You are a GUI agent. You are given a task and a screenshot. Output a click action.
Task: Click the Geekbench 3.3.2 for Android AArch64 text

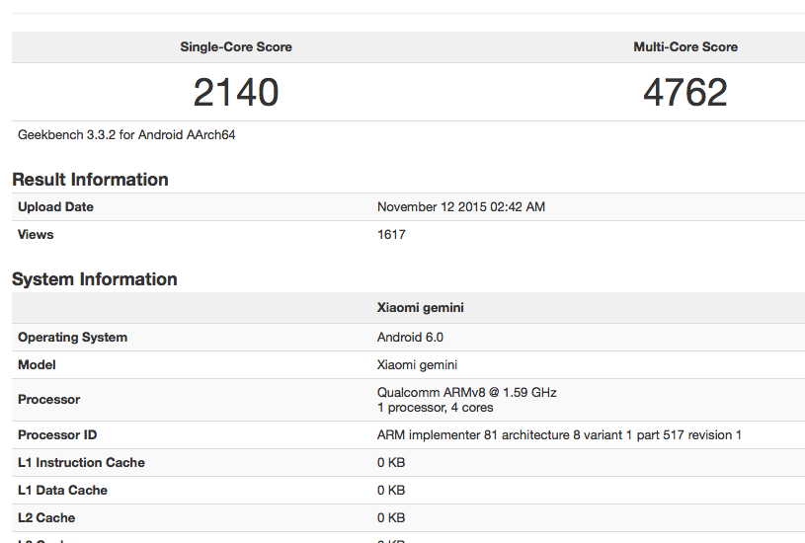(x=126, y=134)
